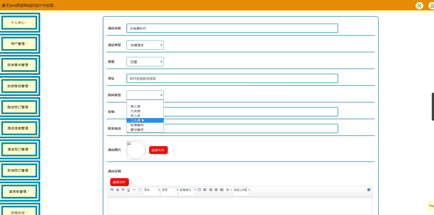Open the 酒店类型 dropdown showing 快捷酒店
This screenshot has height=215, width=434.
[x=145, y=45]
